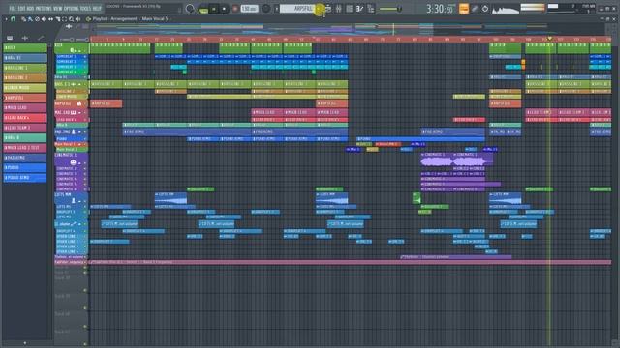Collapse the MAI. LEAD track group arrow
Image resolution: width=620 pixels, height=348 pixels.
(x=79, y=113)
